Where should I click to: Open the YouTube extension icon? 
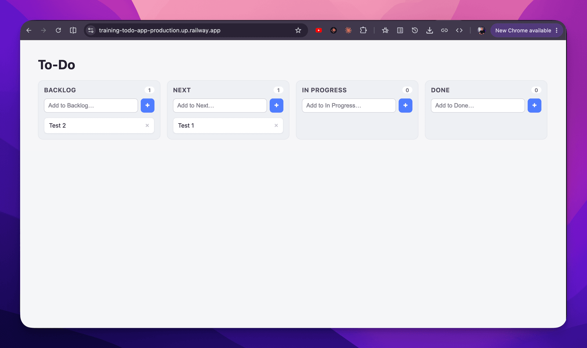319,30
